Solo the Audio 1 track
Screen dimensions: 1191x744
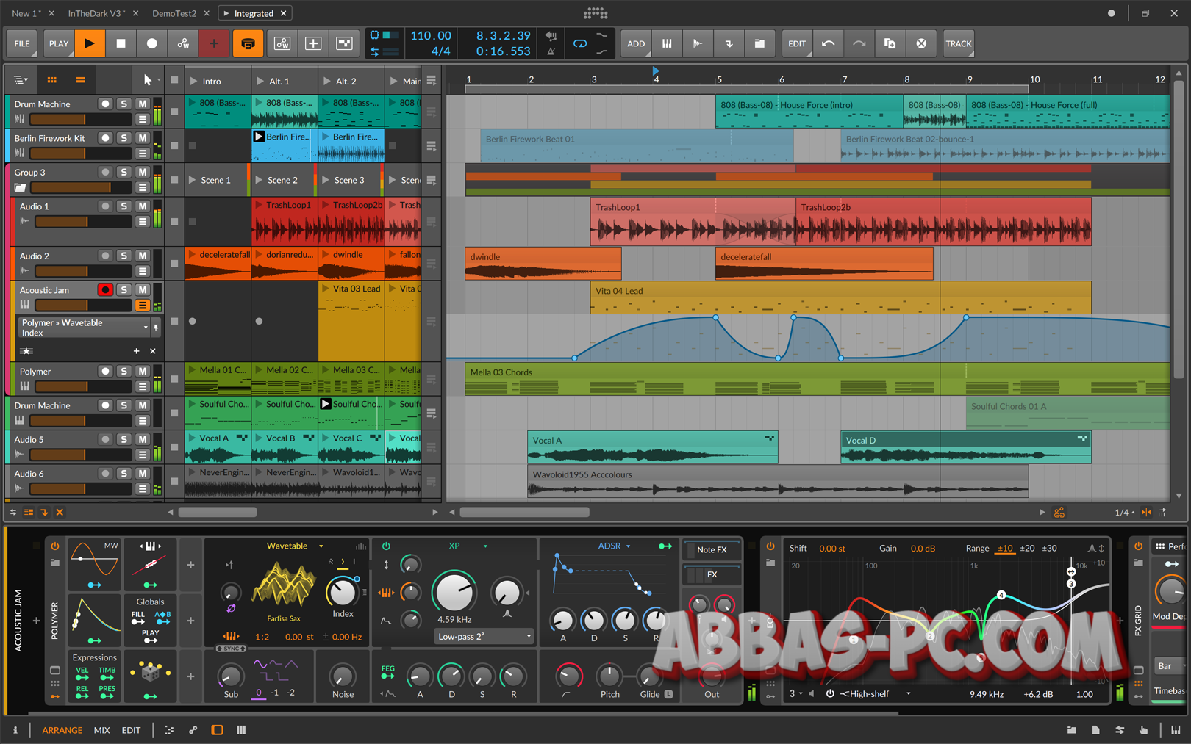124,206
